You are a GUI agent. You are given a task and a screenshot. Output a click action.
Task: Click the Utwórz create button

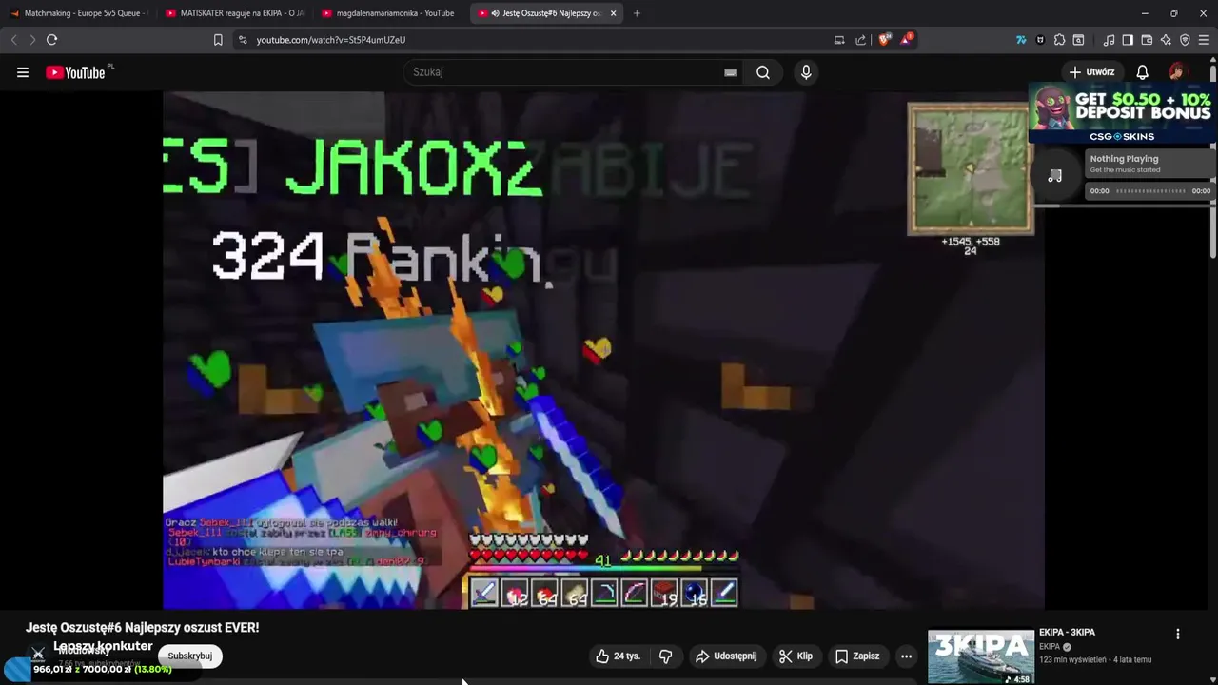pyautogui.click(x=1091, y=72)
